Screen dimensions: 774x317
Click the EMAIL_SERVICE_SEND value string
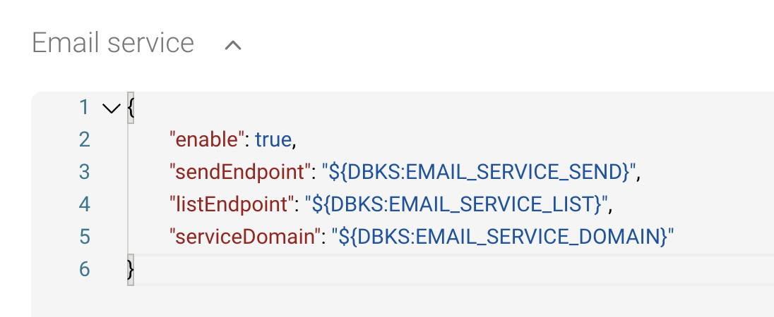click(480, 172)
